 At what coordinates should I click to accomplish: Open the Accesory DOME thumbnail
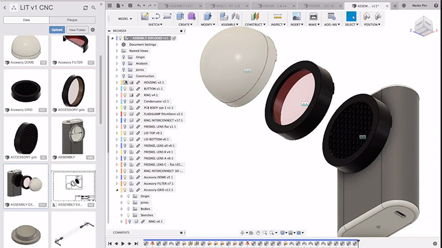click(x=26, y=48)
